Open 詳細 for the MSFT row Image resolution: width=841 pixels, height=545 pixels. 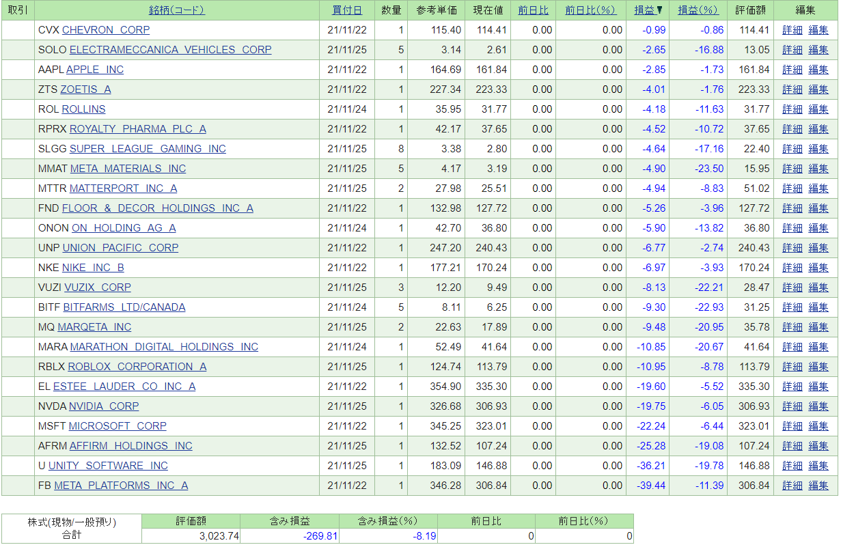[792, 426]
